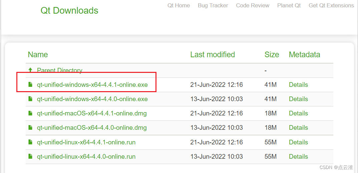This screenshot has height=173, width=358.
Task: Select 41M size of windows-x64-4.4.0 exe
Action: click(271, 99)
